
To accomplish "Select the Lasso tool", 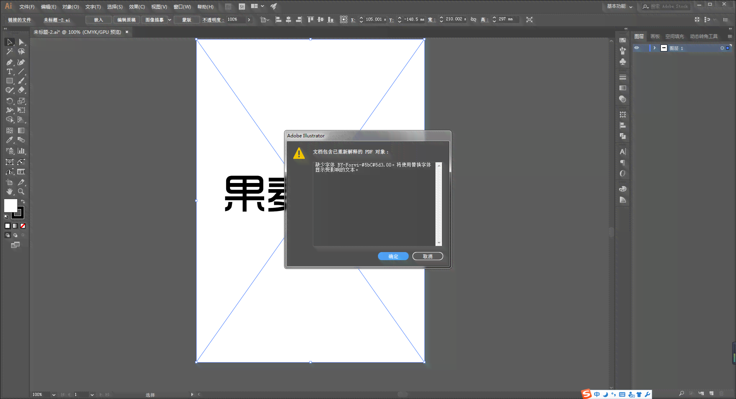I will [21, 51].
